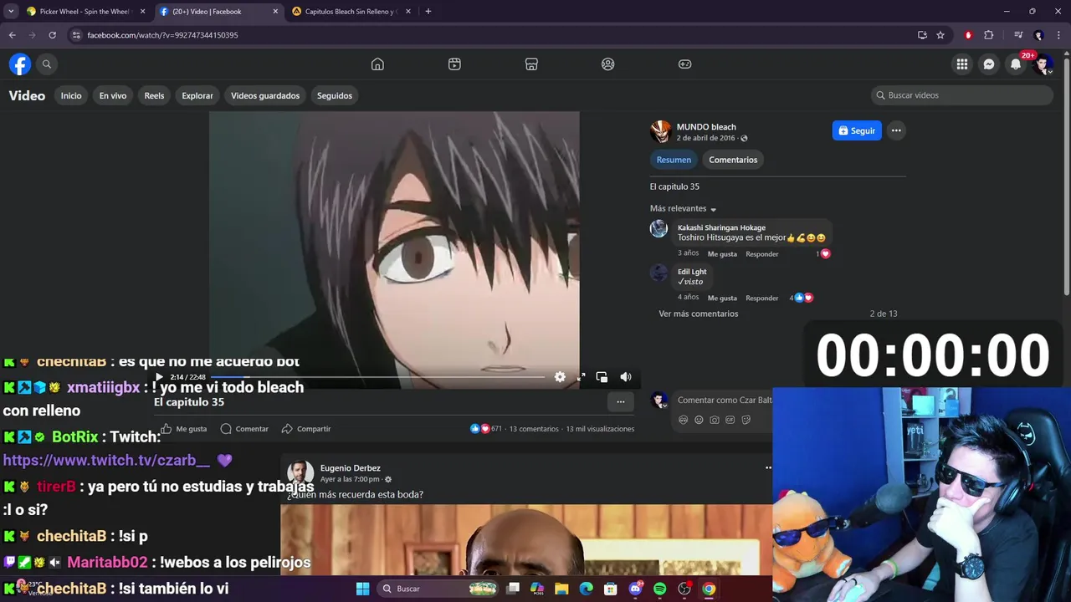This screenshot has width=1071, height=602.
Task: Add an avatar sticker to the comment
Action: [x=683, y=420]
